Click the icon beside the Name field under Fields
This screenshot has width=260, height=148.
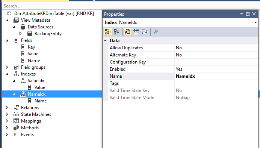(x=23, y=61)
